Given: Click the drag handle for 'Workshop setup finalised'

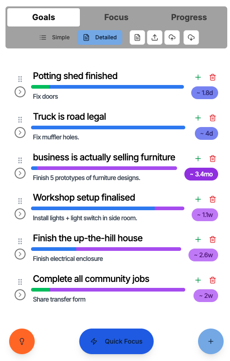Looking at the screenshot, I should click(x=20, y=201).
